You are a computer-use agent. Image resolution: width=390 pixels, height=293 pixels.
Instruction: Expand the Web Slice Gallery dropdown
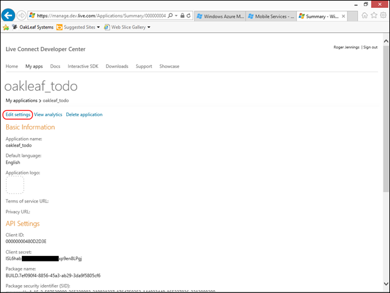tap(149, 27)
